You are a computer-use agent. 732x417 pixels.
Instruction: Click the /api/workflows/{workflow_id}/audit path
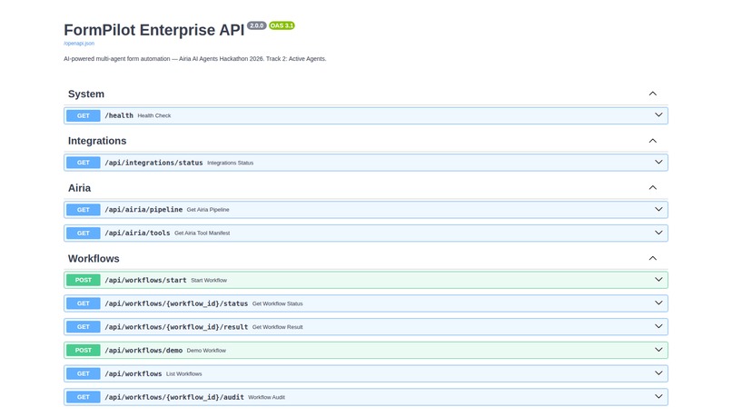(x=174, y=397)
